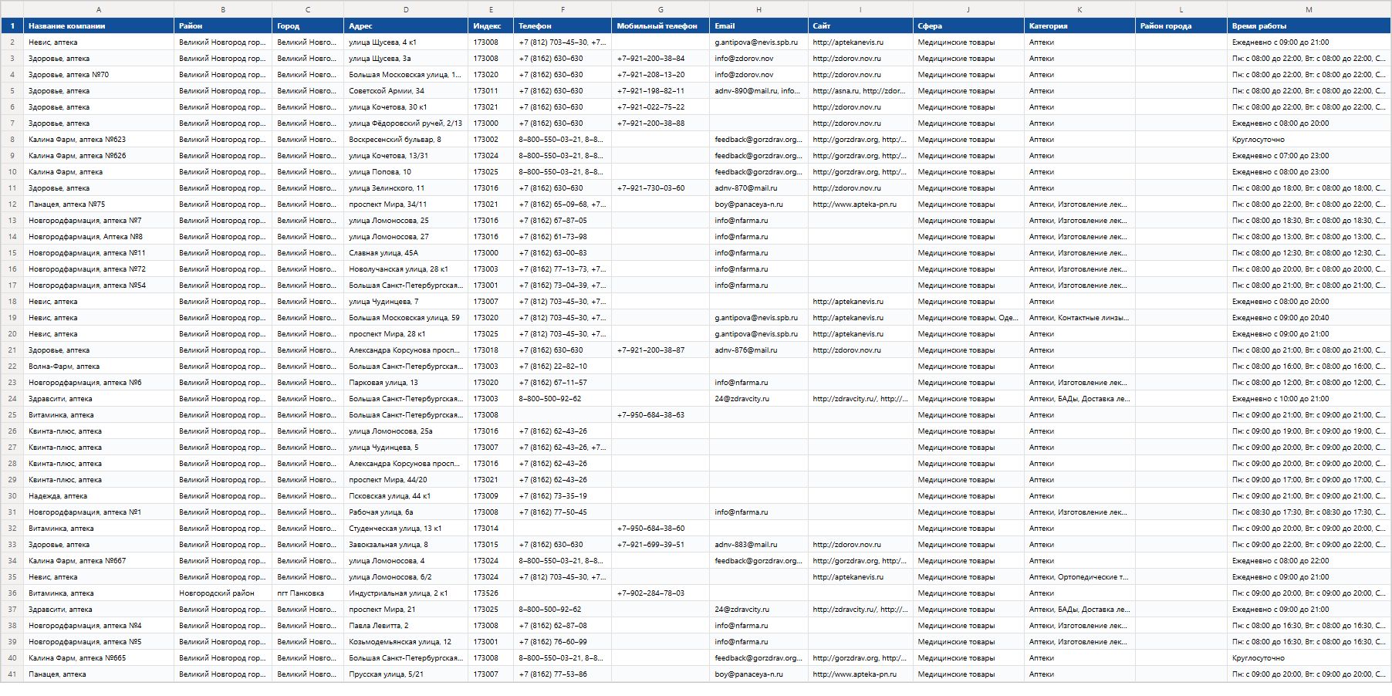Select cell "Панацея, аптека №75"

pos(99,204)
